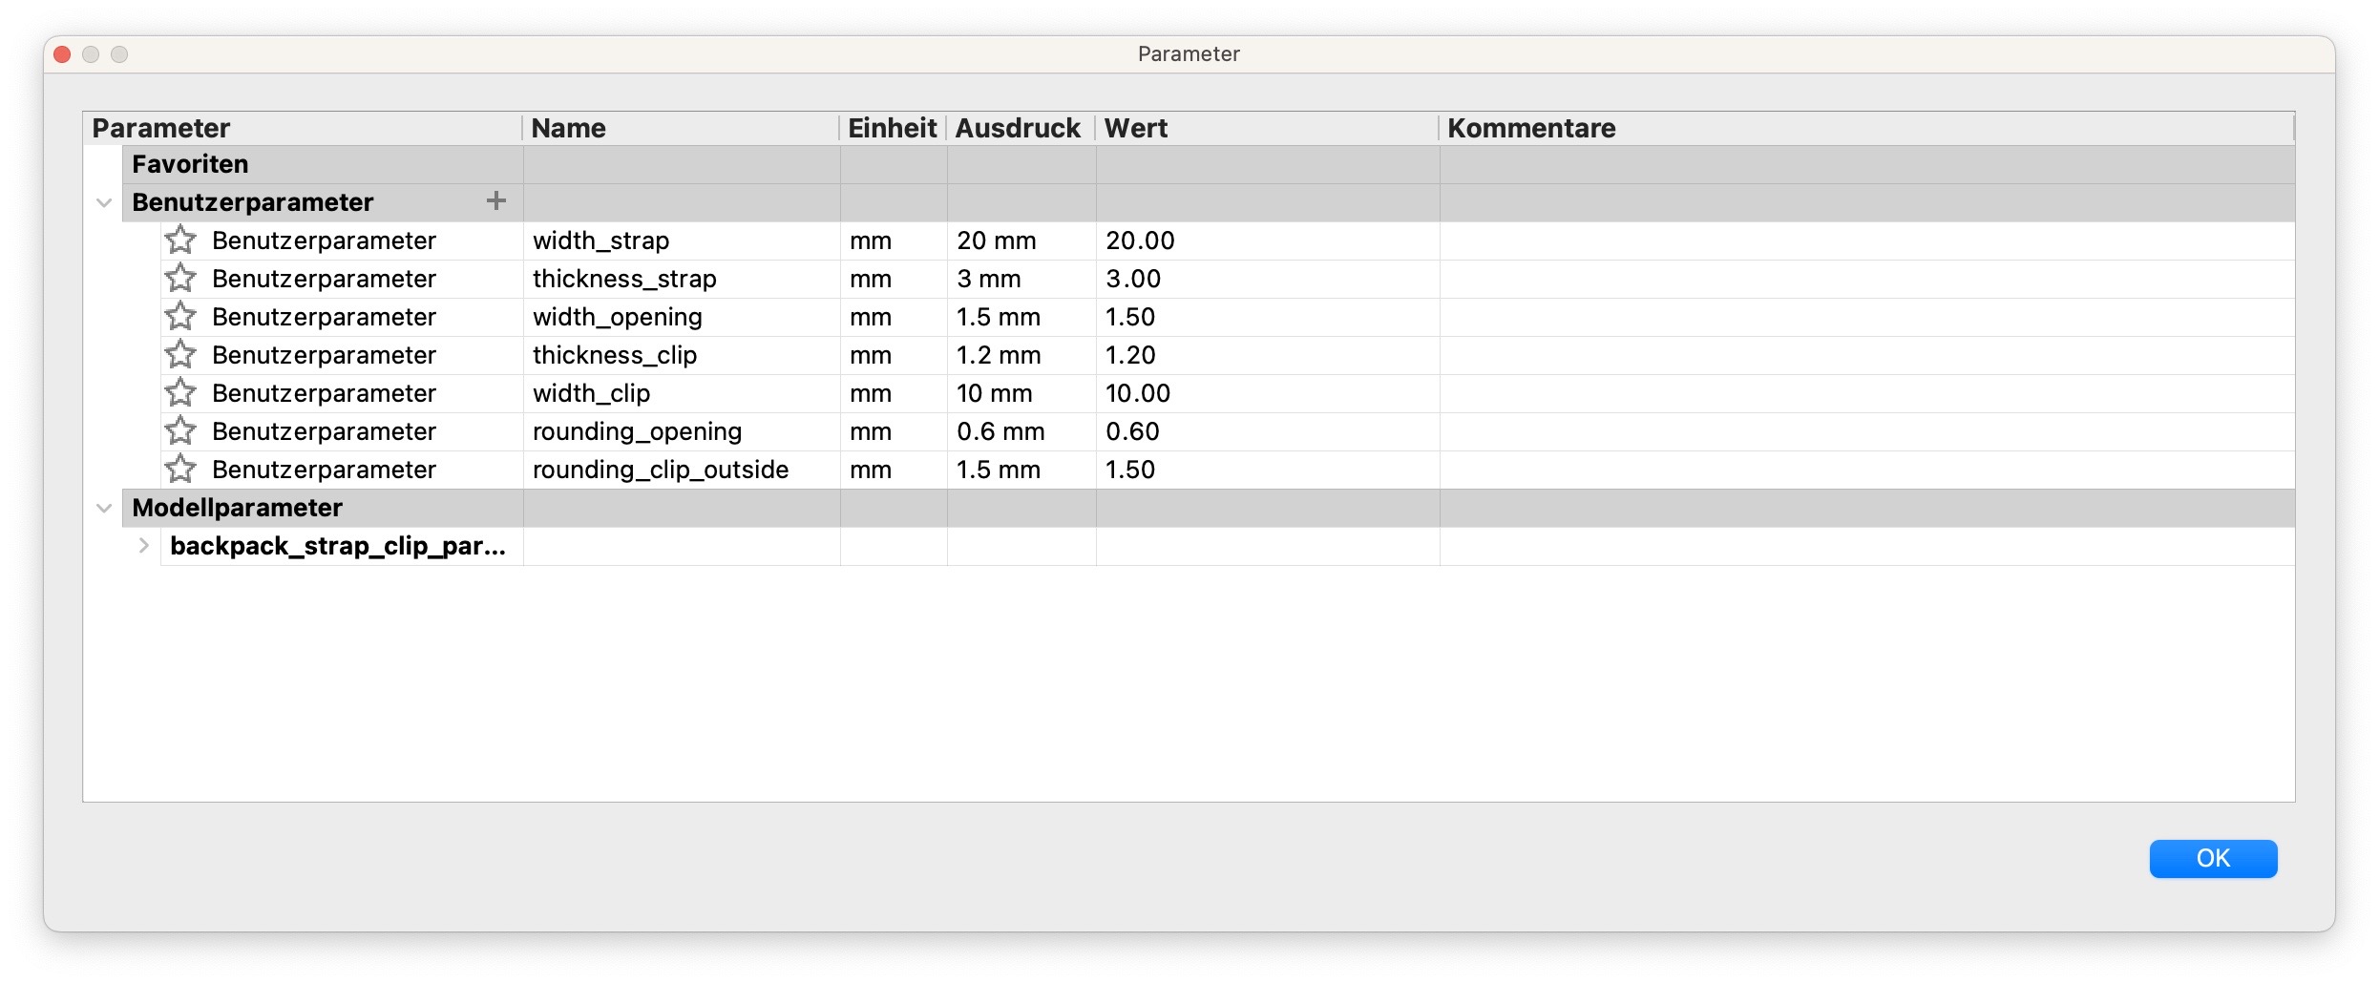Close the Parameter dialog window
The width and height of the screenshot is (2379, 983).
click(62, 54)
